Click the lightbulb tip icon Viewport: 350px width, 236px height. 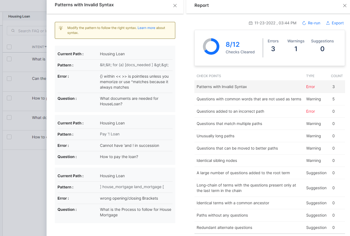[x=61, y=28]
